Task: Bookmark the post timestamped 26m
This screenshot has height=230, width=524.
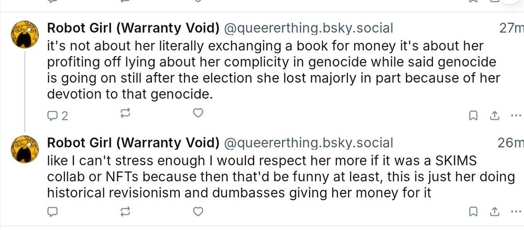Action: click(473, 212)
